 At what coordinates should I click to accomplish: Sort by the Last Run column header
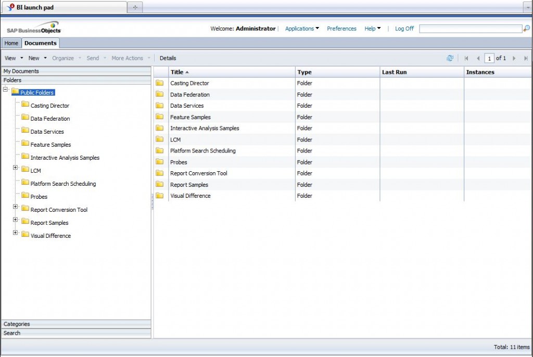(x=422, y=72)
